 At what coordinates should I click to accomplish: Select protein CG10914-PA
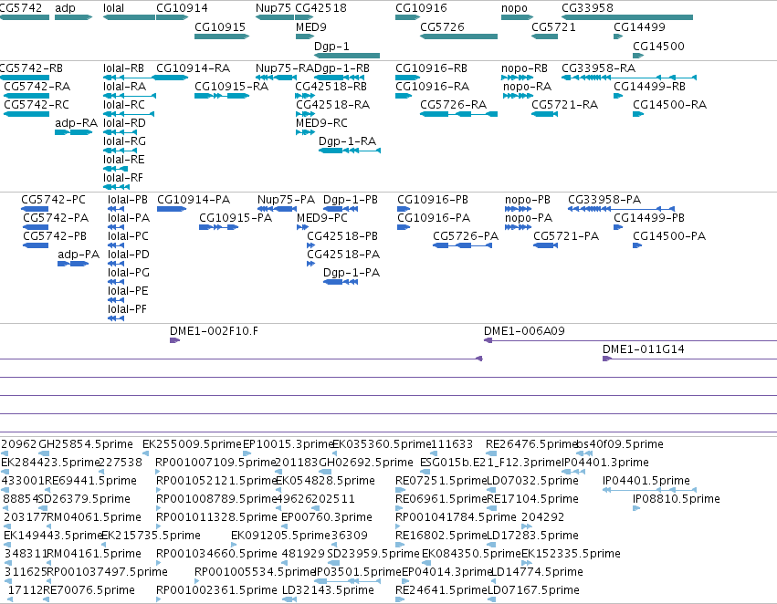pyautogui.click(x=172, y=209)
